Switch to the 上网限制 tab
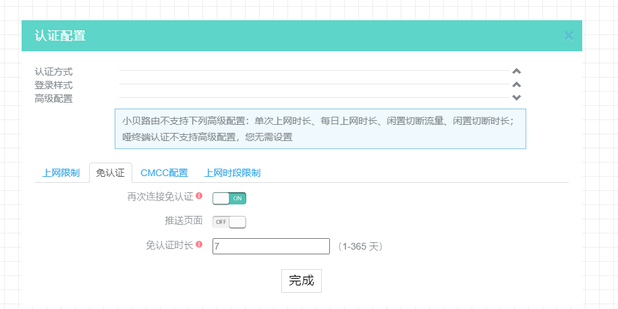 coord(61,173)
